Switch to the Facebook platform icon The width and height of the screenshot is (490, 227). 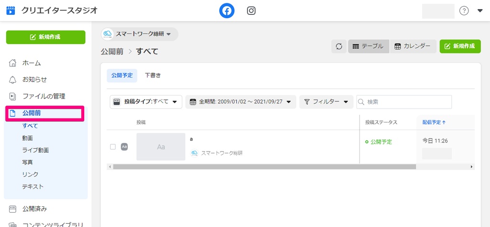pyautogui.click(x=226, y=11)
